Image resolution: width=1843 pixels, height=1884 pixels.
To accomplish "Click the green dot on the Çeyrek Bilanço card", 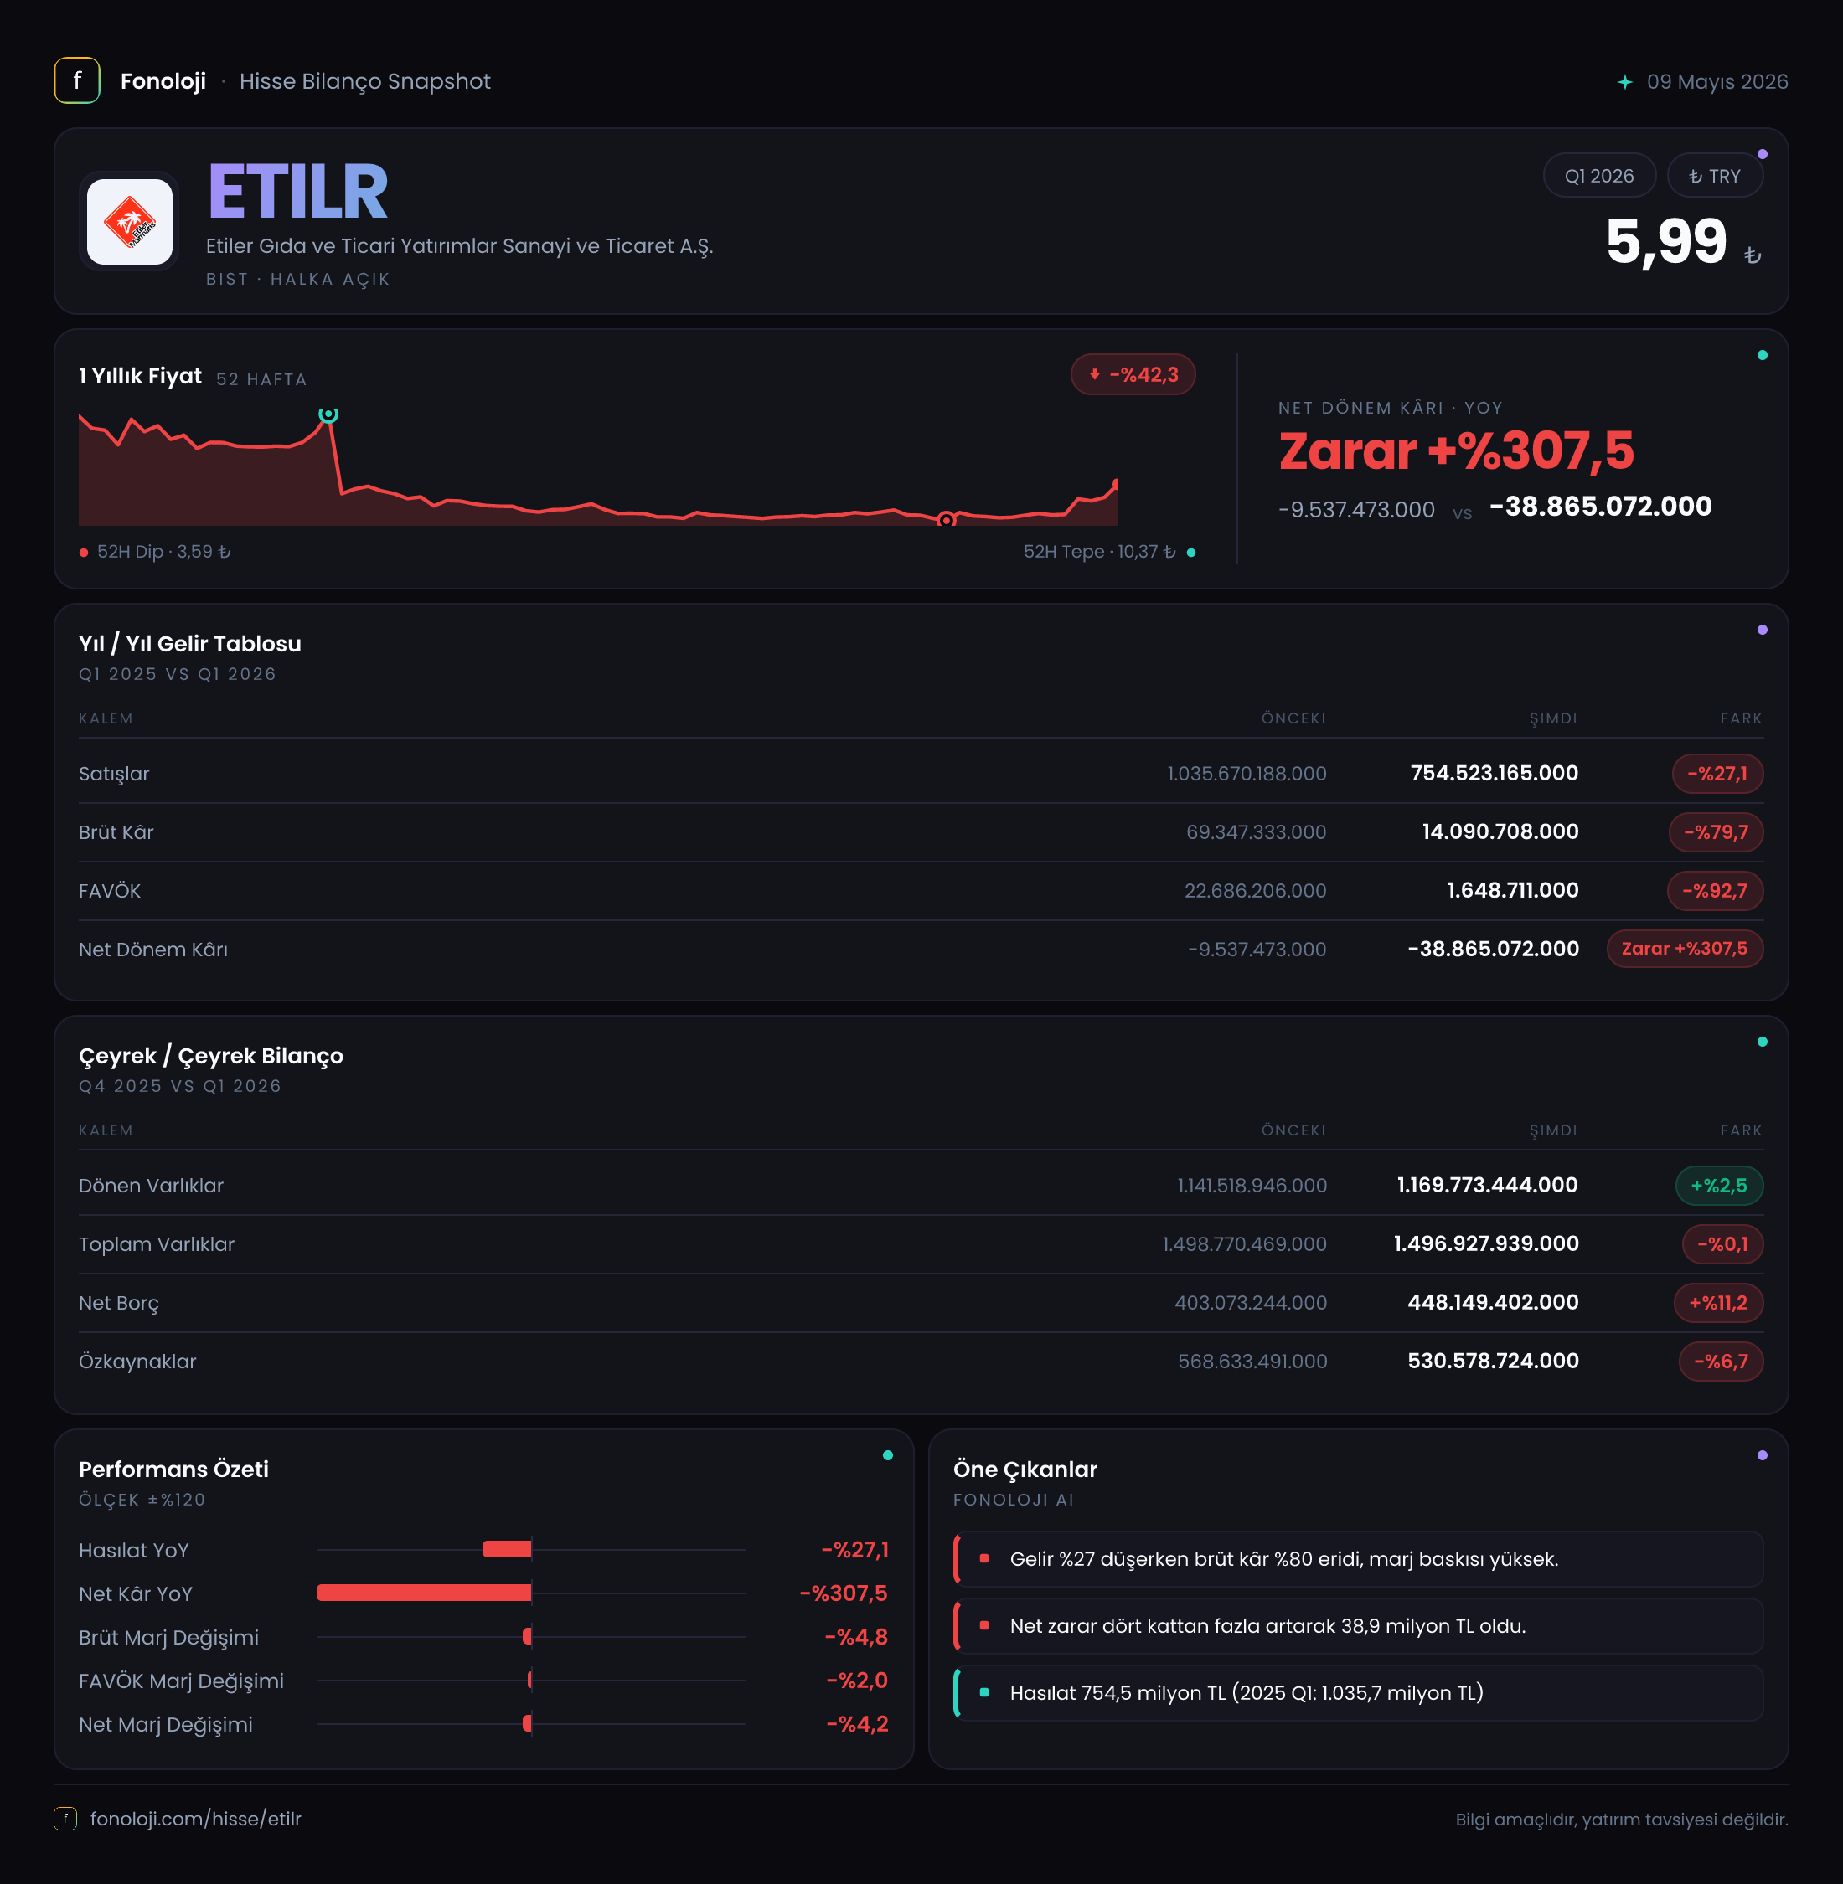I will [x=1762, y=1042].
